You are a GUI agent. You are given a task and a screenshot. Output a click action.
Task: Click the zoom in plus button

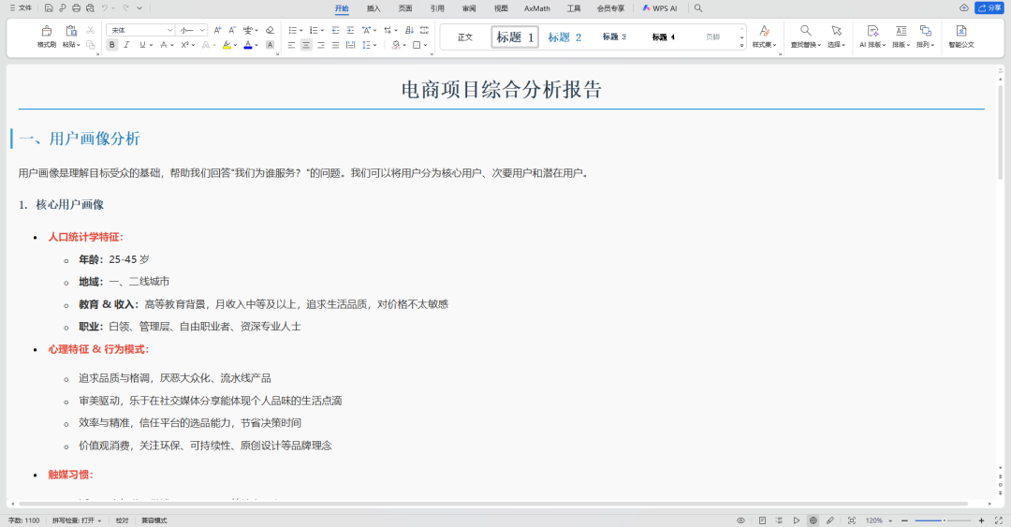pos(981,520)
